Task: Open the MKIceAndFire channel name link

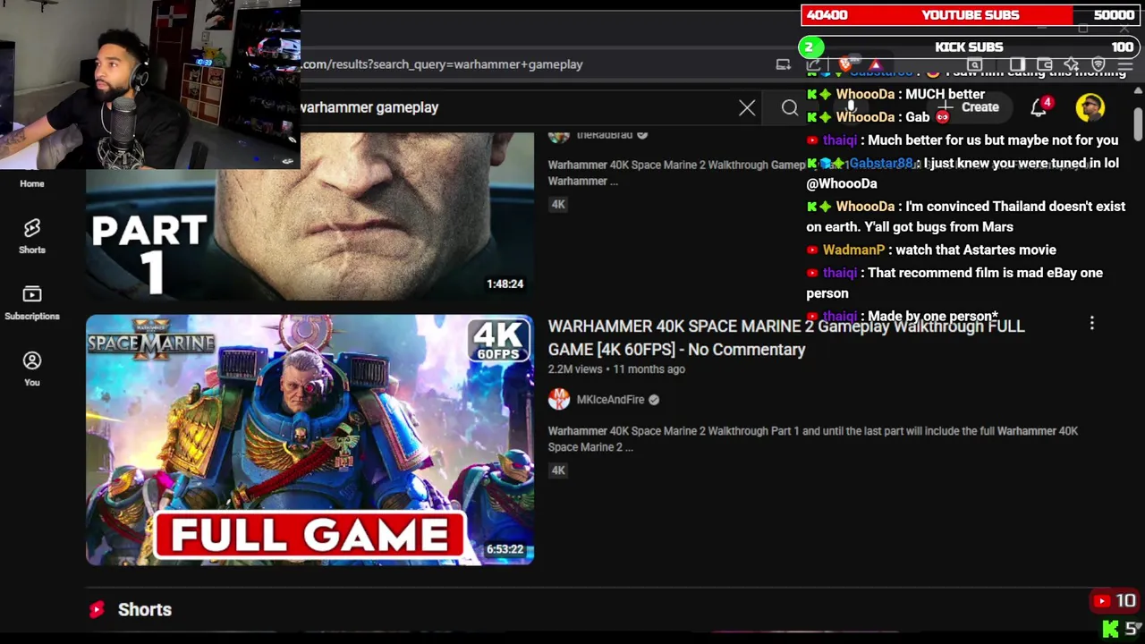Action: click(610, 400)
